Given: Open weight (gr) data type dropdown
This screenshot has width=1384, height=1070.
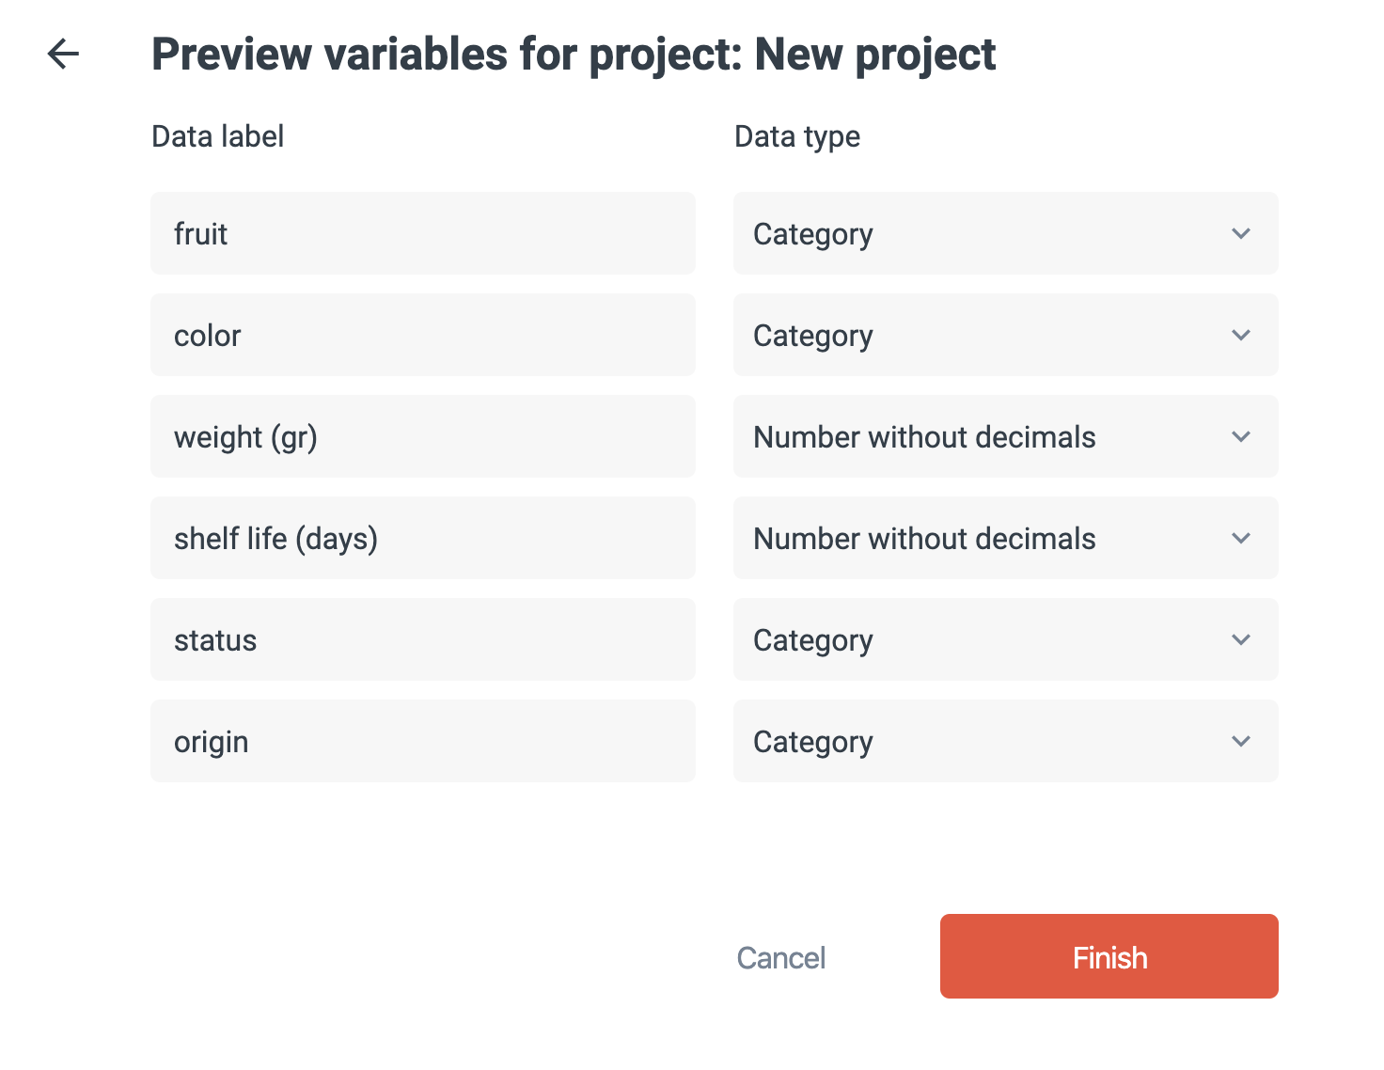Looking at the screenshot, I should tap(1004, 436).
